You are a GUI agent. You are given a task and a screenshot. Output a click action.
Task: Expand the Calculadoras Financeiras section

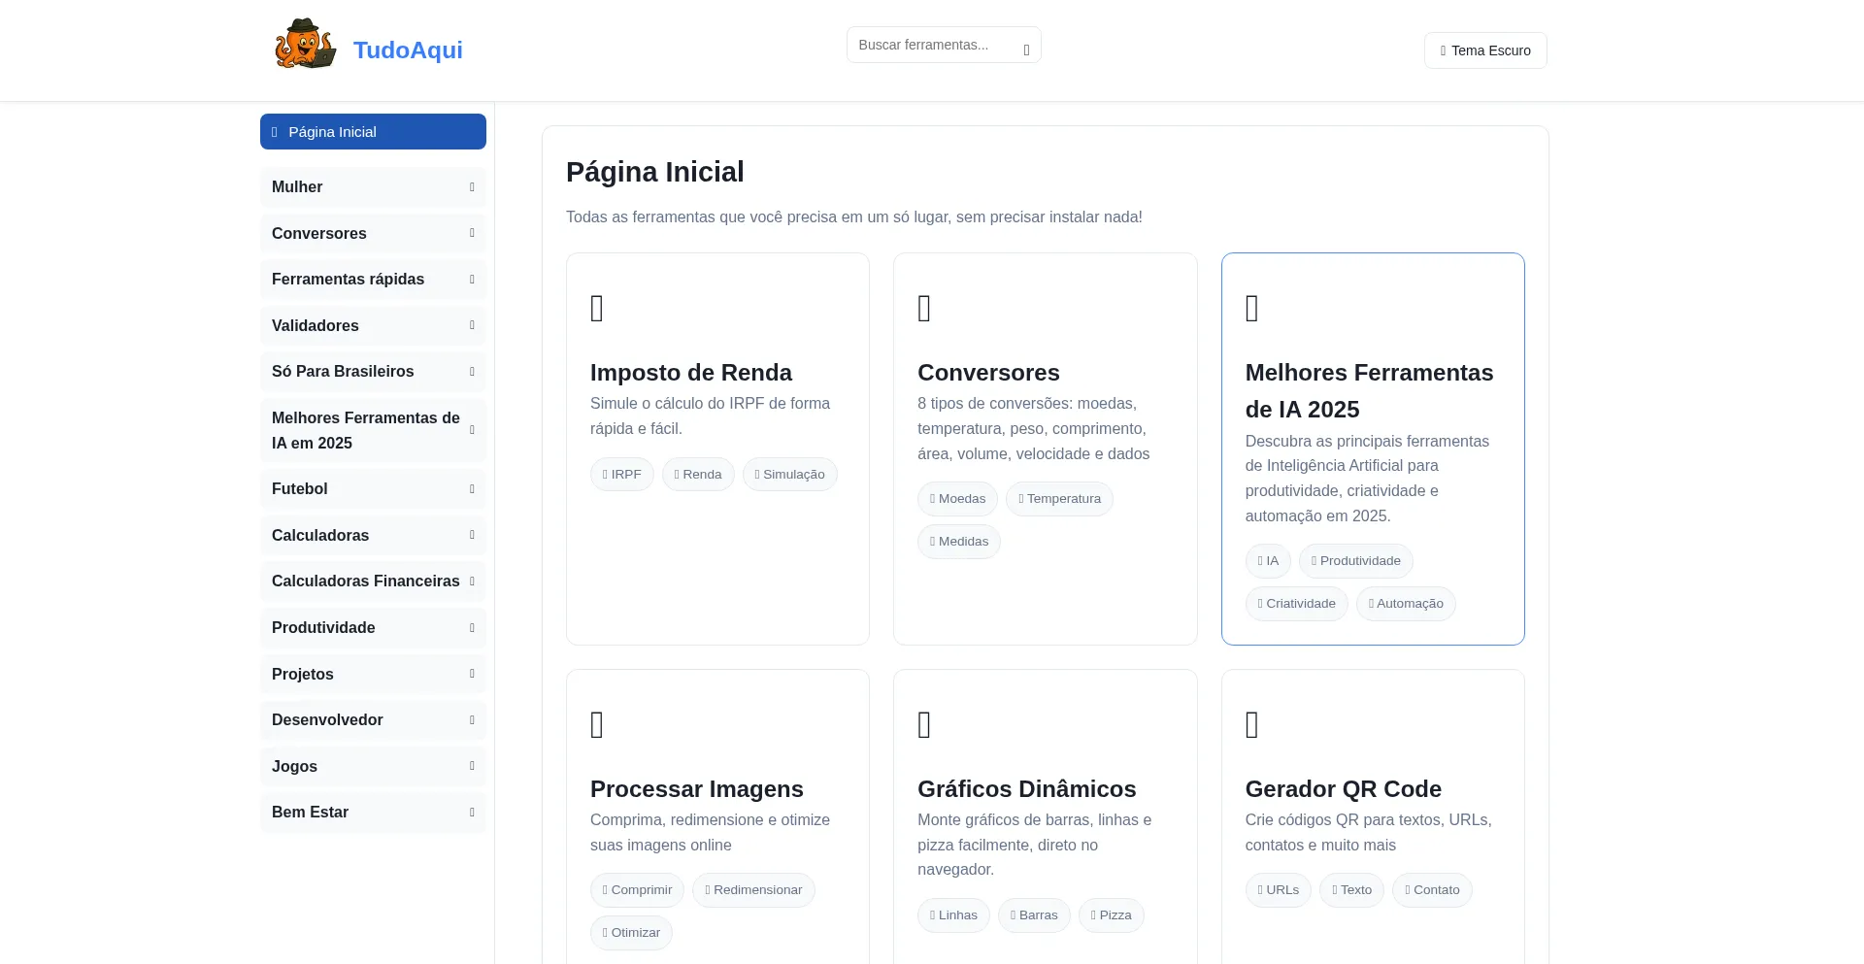[373, 582]
